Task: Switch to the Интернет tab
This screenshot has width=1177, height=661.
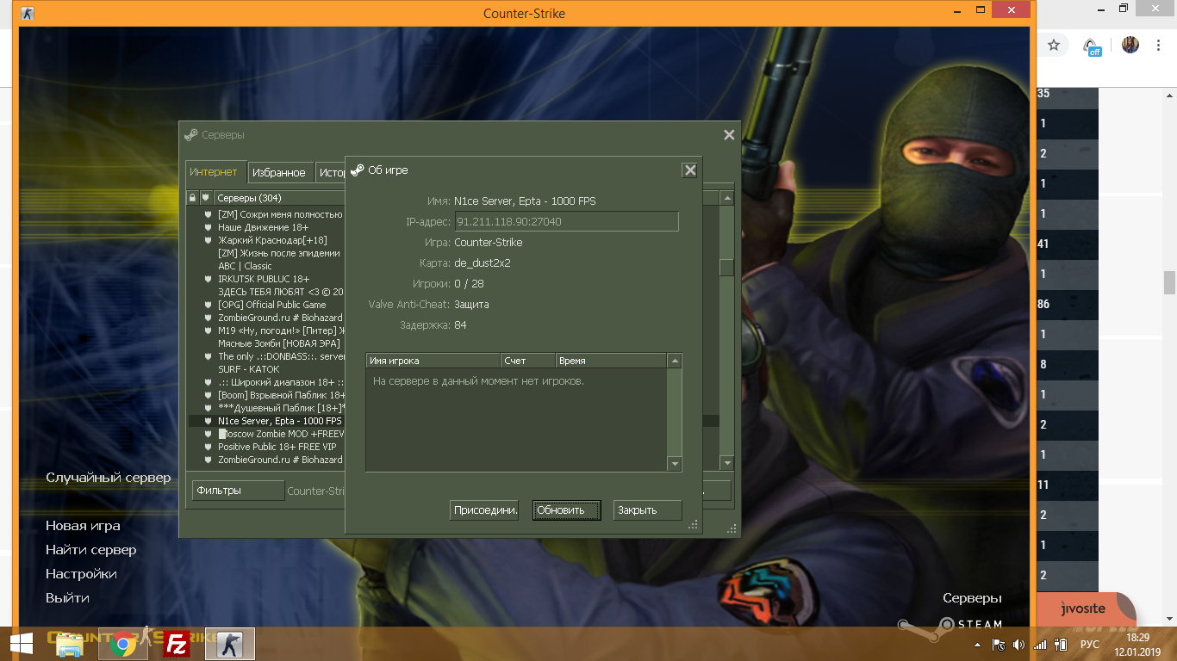Action: [x=215, y=172]
